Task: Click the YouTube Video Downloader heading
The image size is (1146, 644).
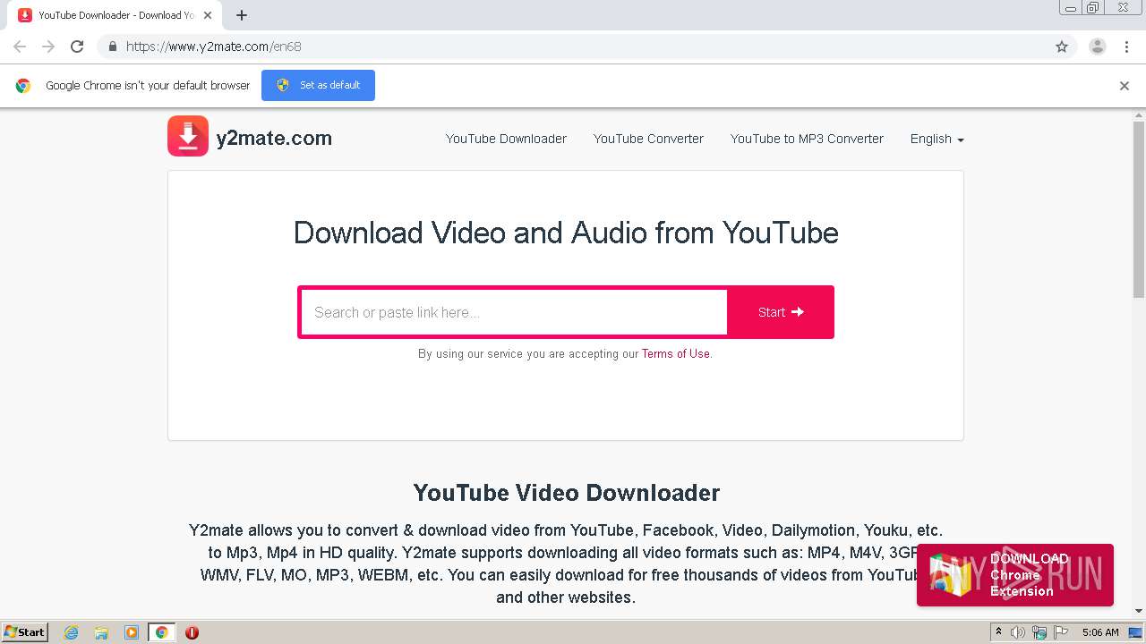Action: point(566,493)
